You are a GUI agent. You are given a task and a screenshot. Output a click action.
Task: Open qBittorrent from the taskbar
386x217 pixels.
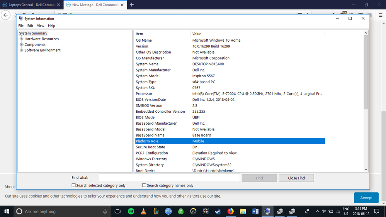168,211
